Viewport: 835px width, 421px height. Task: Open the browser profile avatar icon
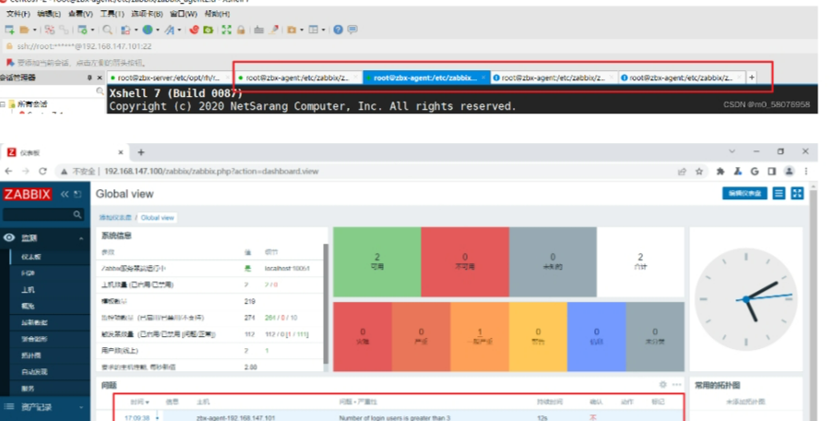point(789,171)
